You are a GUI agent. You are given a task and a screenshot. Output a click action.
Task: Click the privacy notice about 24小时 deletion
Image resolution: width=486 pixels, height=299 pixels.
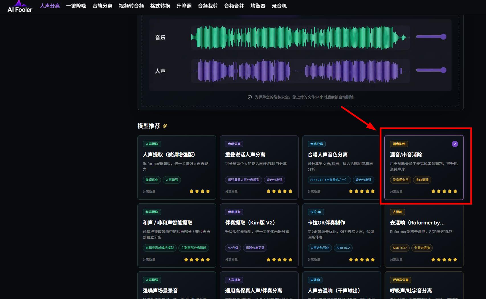304,97
